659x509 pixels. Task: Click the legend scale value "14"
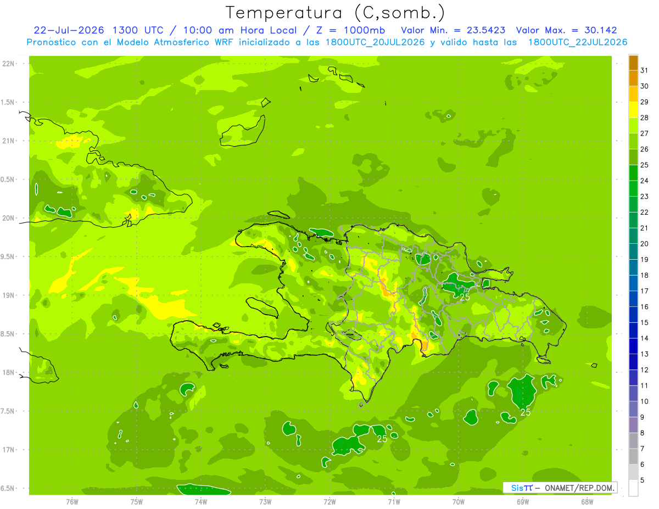pyautogui.click(x=644, y=339)
